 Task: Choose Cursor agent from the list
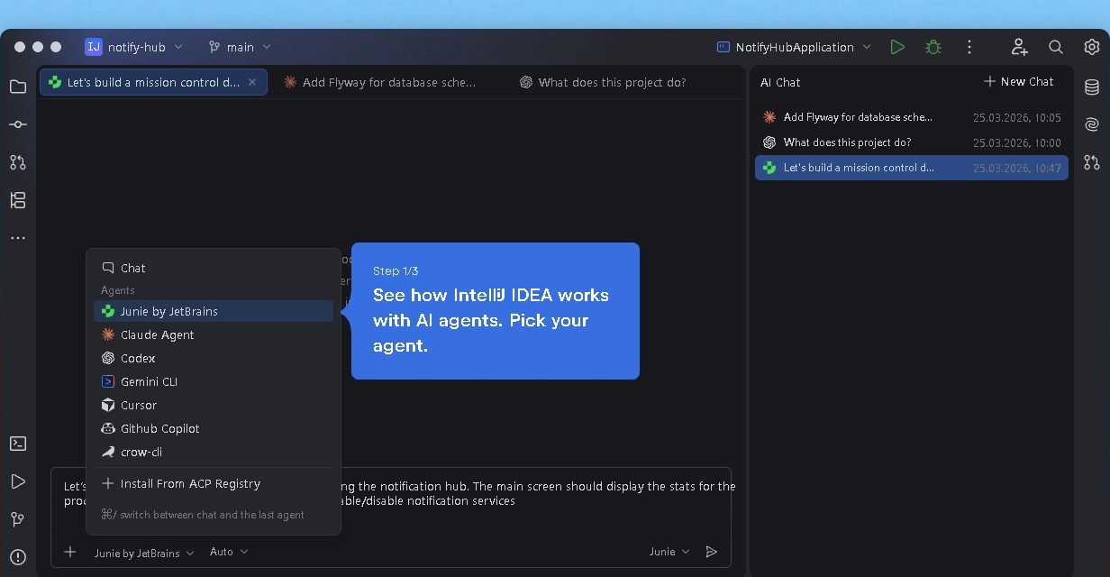pyautogui.click(x=214, y=405)
